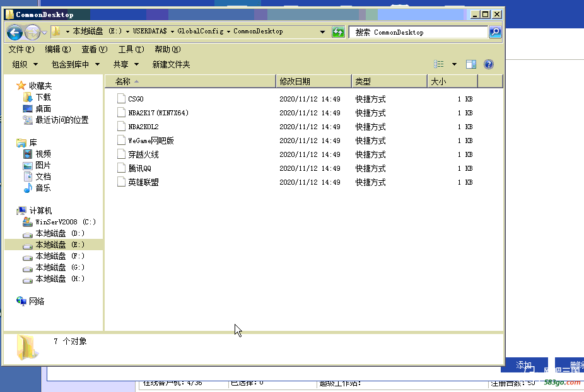Select the WeGame网吧版 shortcut icon
584x392 pixels.
pyautogui.click(x=121, y=141)
